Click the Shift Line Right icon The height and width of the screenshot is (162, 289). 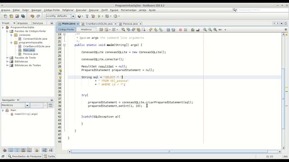click(x=173, y=30)
